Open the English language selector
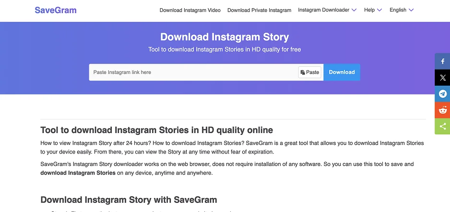The image size is (450, 212). click(402, 10)
